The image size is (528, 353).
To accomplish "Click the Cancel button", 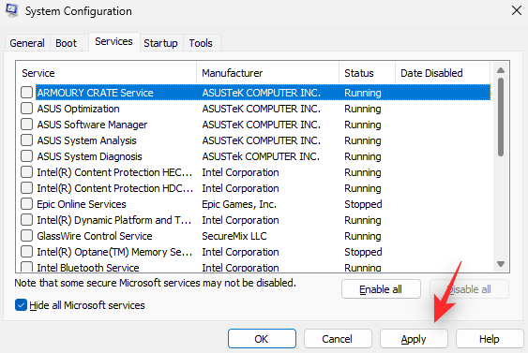I will [338, 339].
